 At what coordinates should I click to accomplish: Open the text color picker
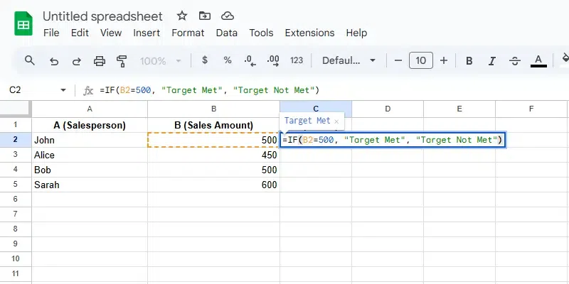tap(539, 60)
